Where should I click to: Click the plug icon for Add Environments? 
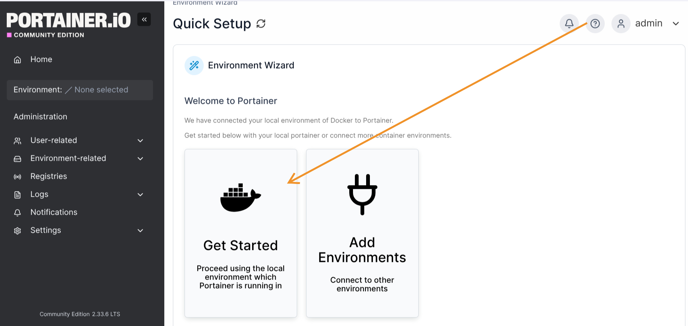(x=362, y=194)
